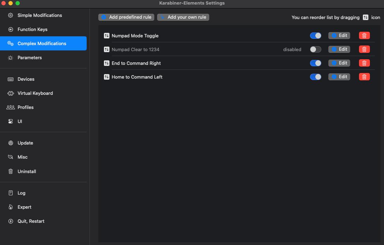Image resolution: width=384 pixels, height=245 pixels.
Task: Open the Simple Modifications section
Action: pos(39,16)
